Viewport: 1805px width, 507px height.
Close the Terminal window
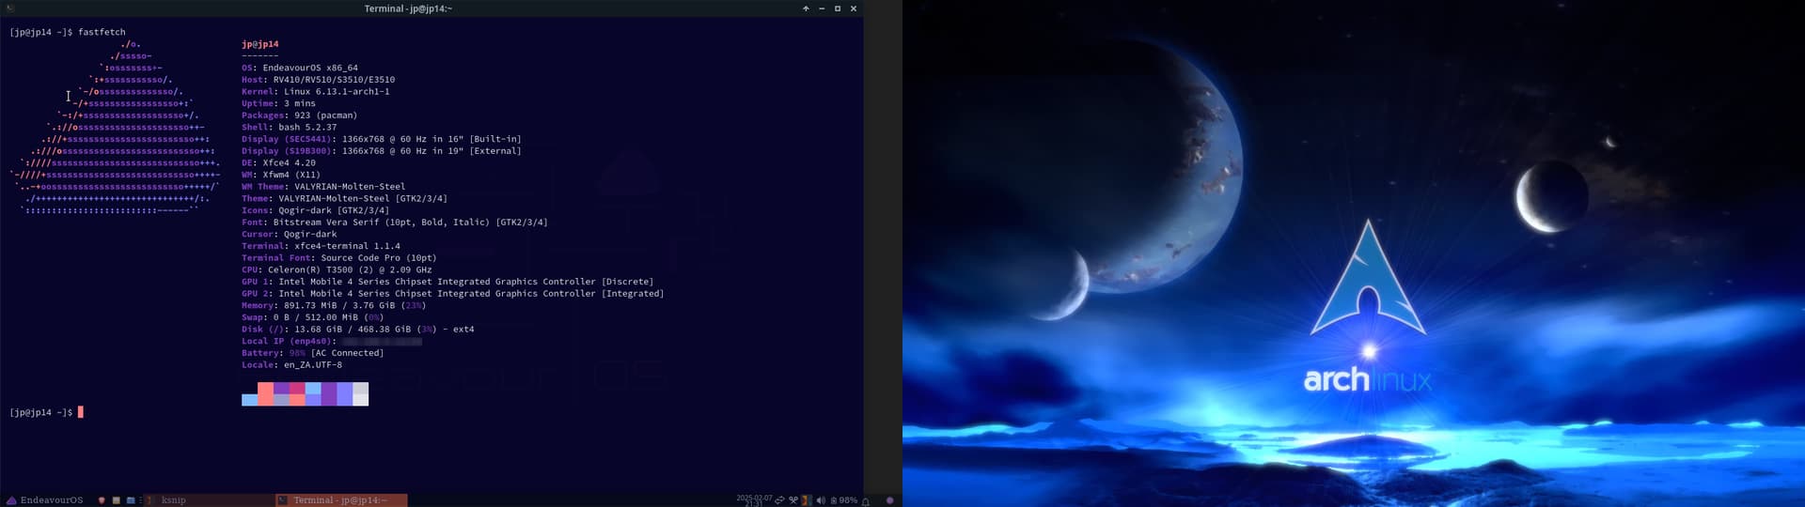854,8
